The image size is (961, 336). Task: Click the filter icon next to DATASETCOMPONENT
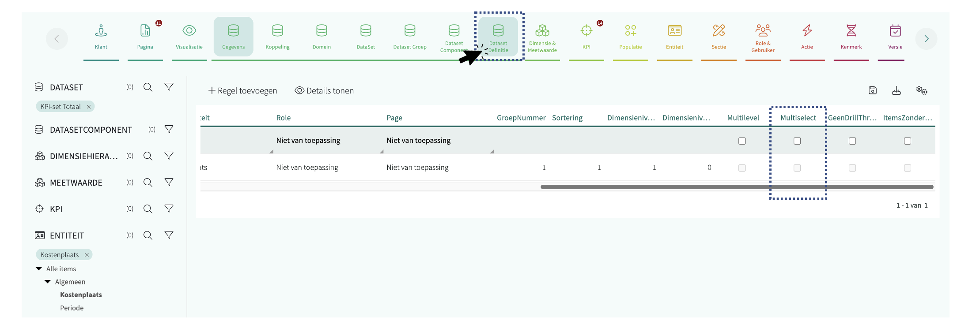[169, 129]
